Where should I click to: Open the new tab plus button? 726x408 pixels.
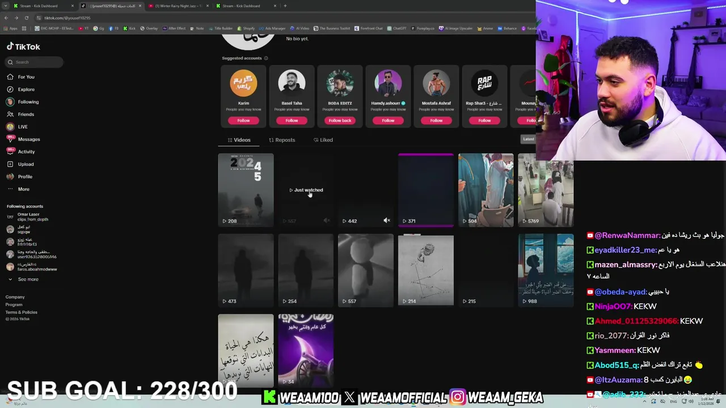[x=285, y=6]
